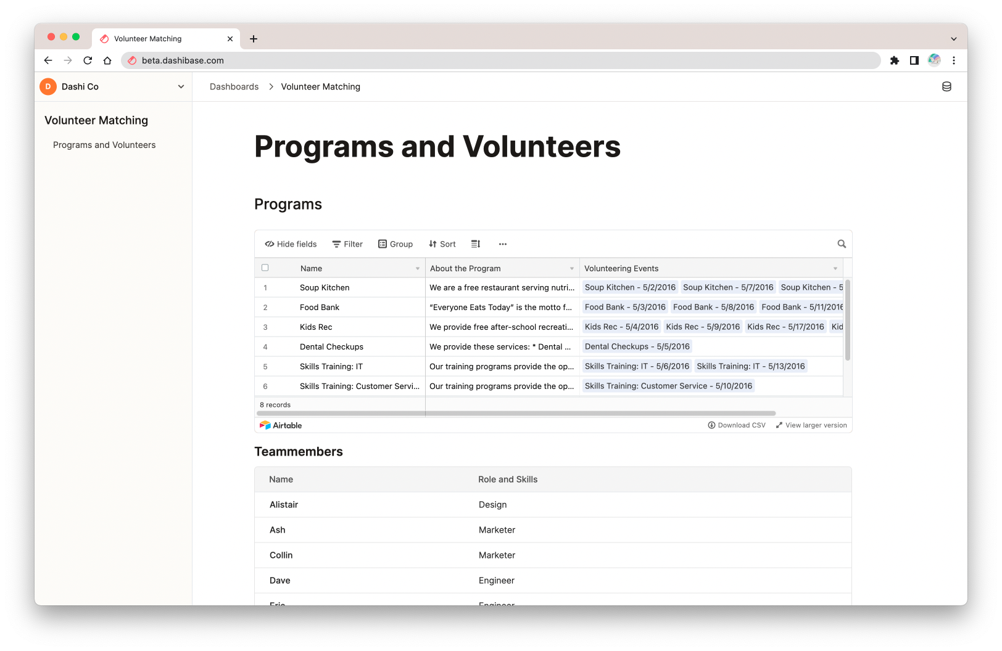Click the site info icon in address bar
1002x651 pixels.
tap(132, 60)
